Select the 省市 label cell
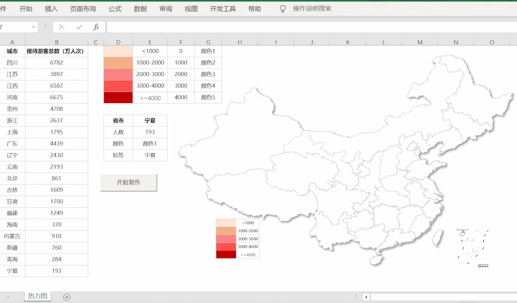 tap(118, 121)
